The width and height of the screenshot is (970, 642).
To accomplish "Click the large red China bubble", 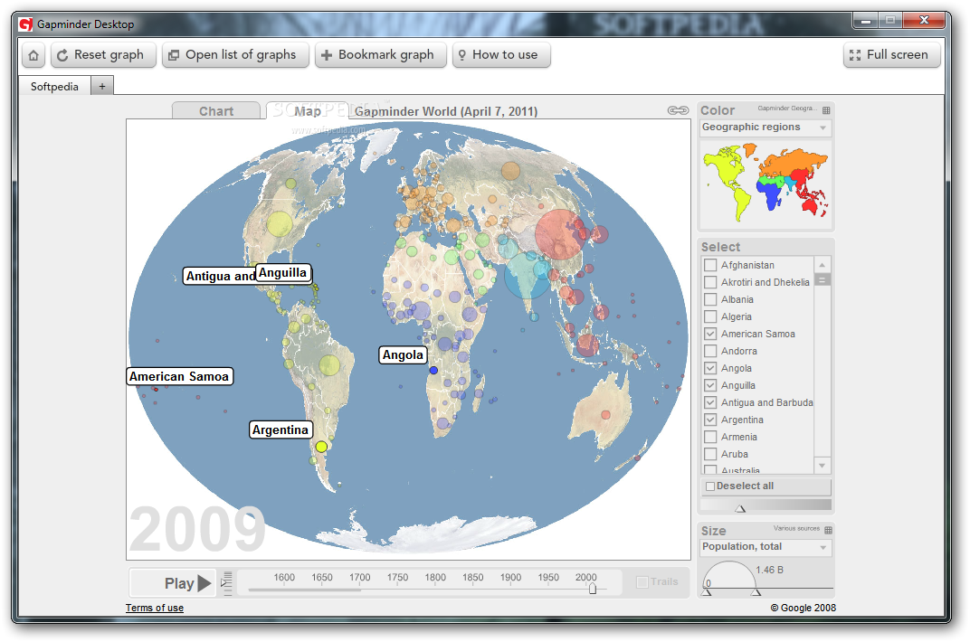I will (560, 234).
